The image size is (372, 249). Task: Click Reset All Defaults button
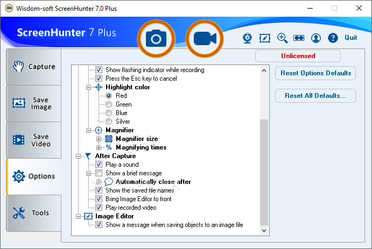(315, 96)
